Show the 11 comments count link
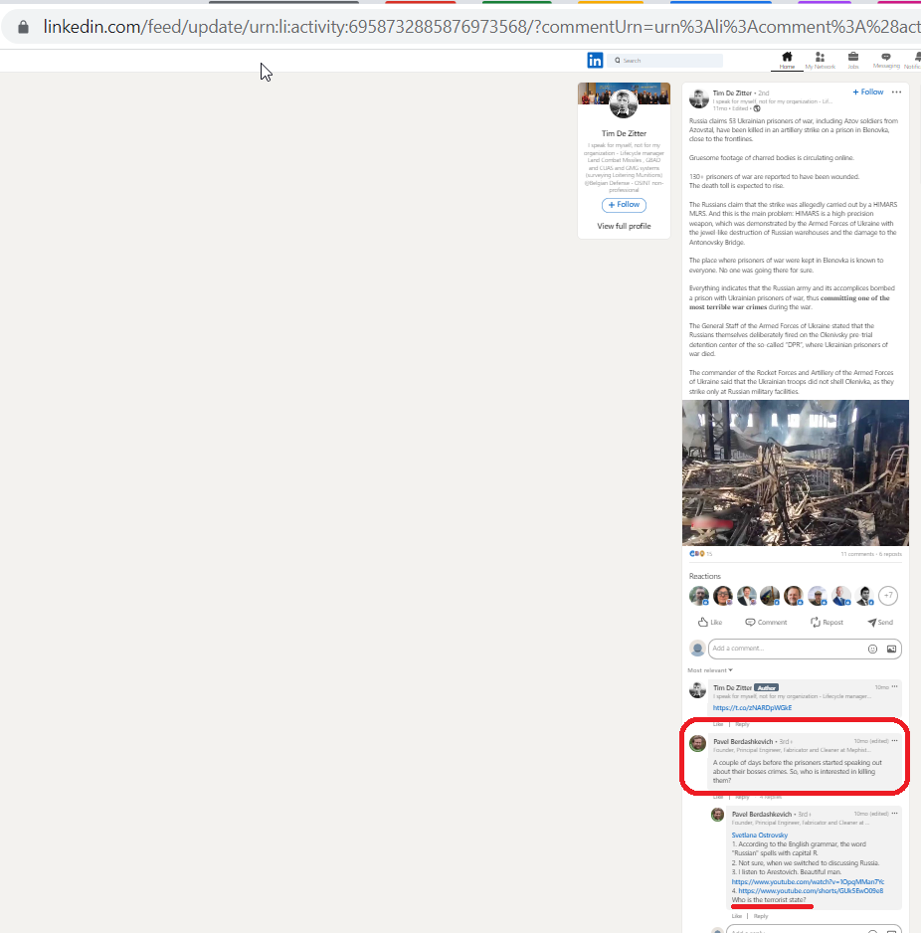 (x=857, y=554)
